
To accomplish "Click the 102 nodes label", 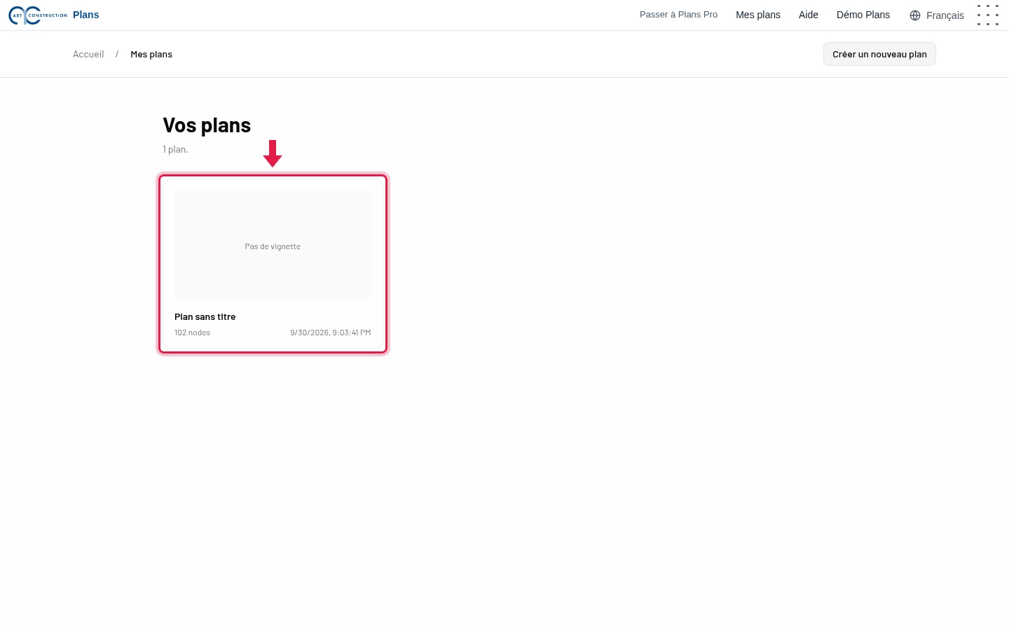I will click(193, 332).
